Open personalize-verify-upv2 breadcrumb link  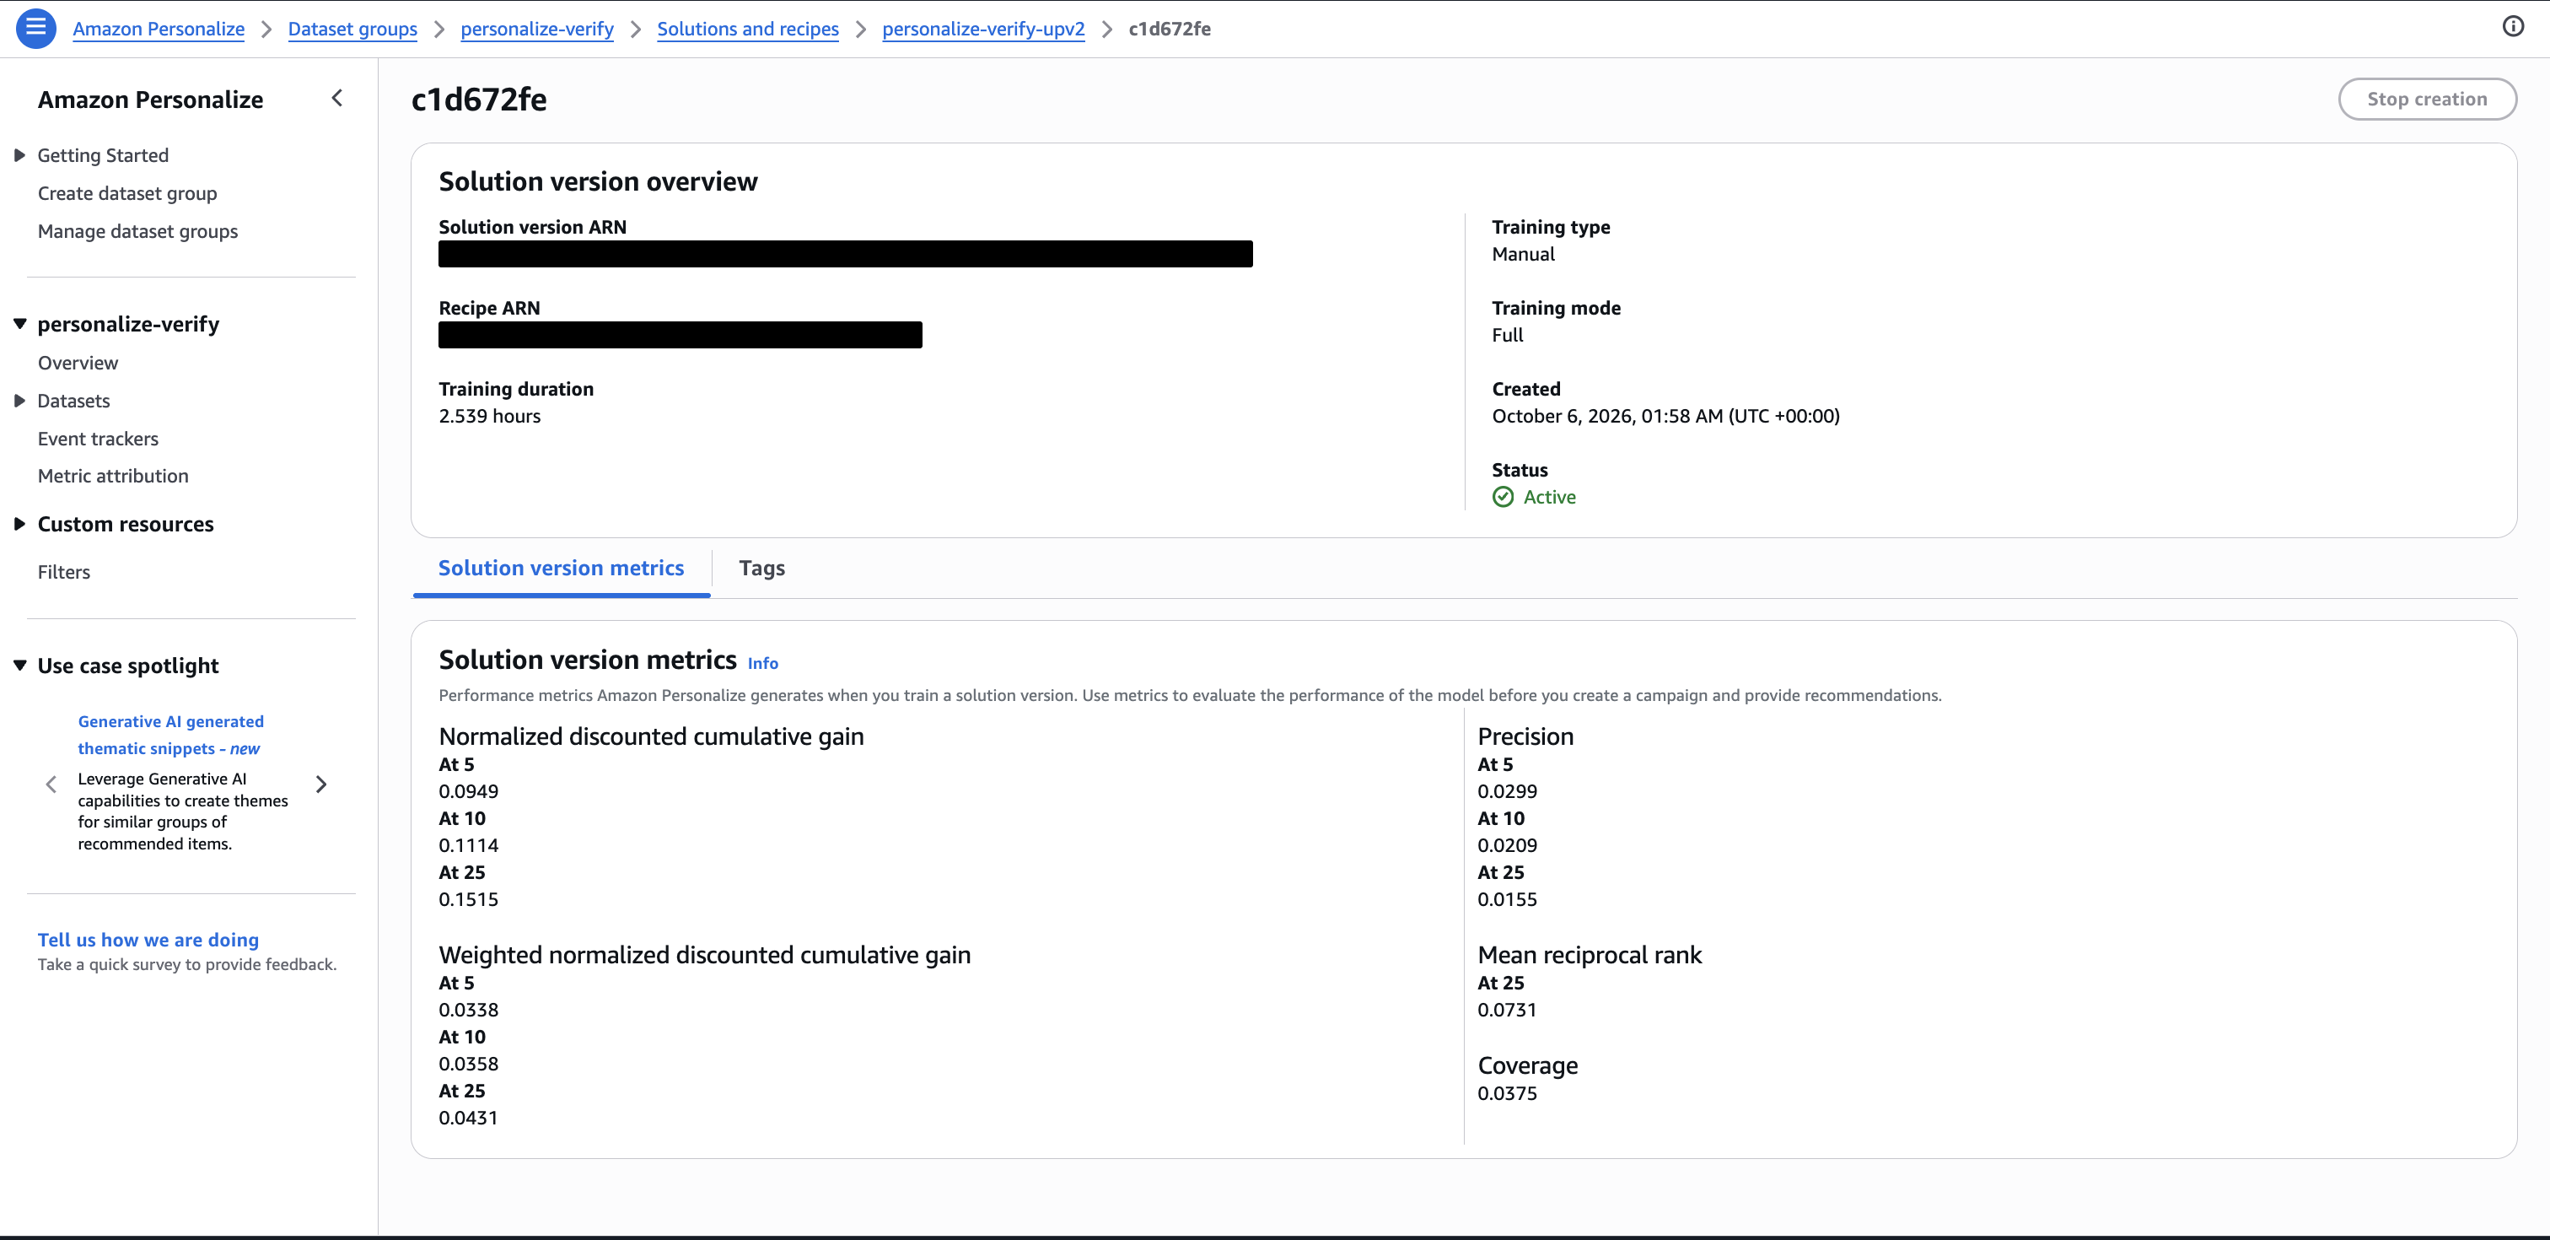(x=983, y=29)
